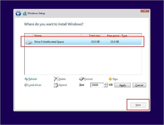The image size is (164, 125).
Task: Click the Cancel button
Action: (139, 85)
